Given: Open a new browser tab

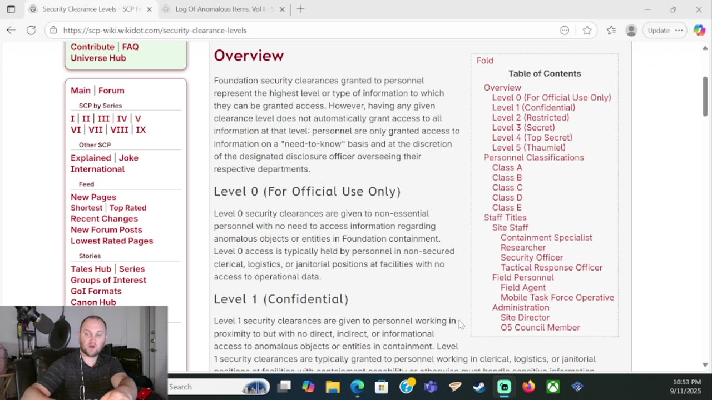Looking at the screenshot, I should pyautogui.click(x=300, y=9).
